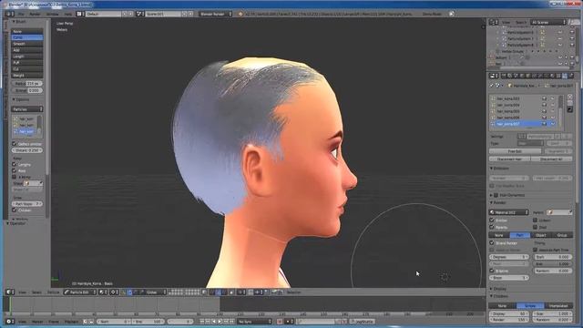Open the Particles properties tab icon
This screenshot has width=583, height=328.
(x=565, y=76)
